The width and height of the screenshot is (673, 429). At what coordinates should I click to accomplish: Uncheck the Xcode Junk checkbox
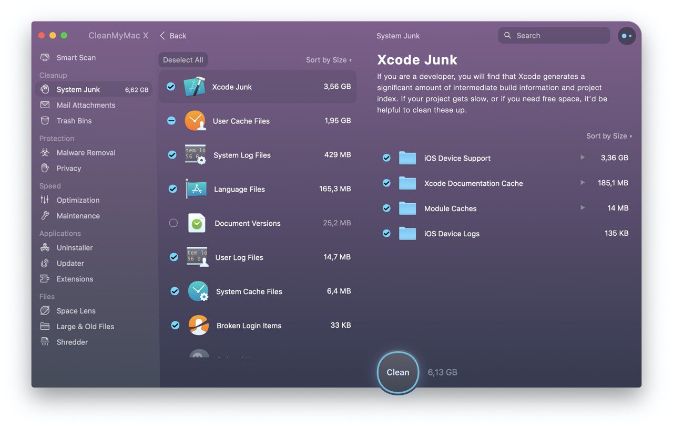pyautogui.click(x=171, y=87)
